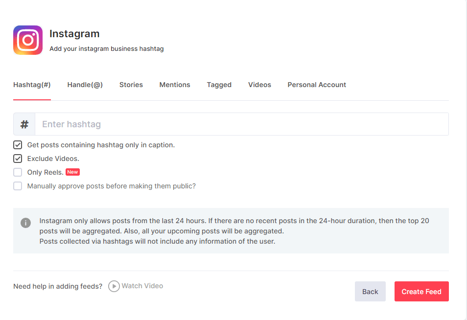Enable the Only Reels checkbox
This screenshot has width=467, height=320.
[x=18, y=172]
